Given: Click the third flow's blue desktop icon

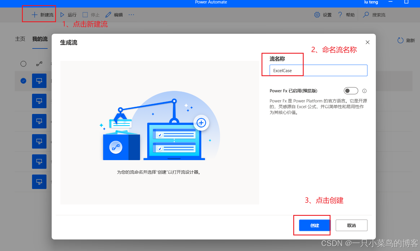Looking at the screenshot, I should pos(39,121).
